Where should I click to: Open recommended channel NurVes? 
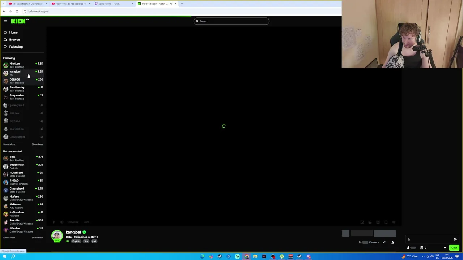click(x=23, y=198)
